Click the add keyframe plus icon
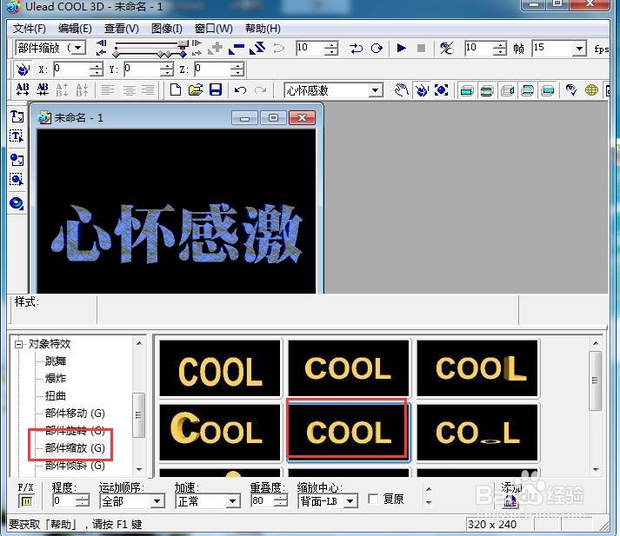The image size is (620, 536). pos(216,48)
